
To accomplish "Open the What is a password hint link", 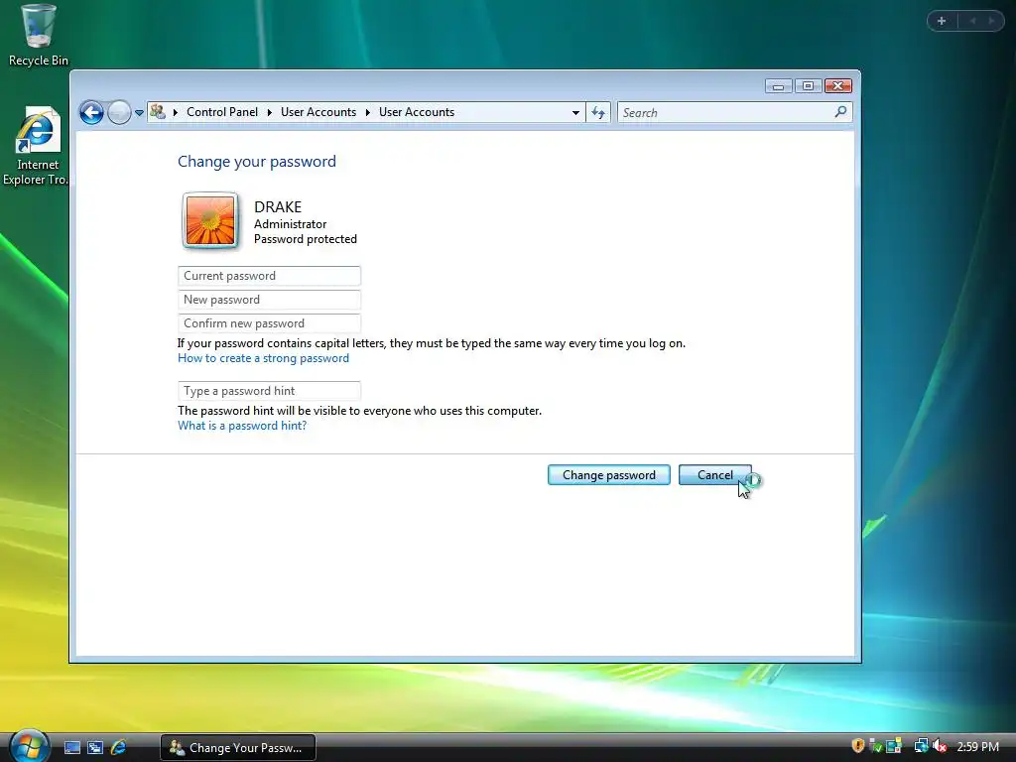I will pos(242,426).
